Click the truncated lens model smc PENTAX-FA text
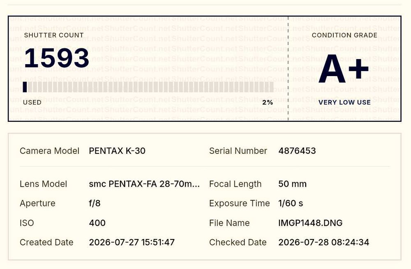The image size is (411, 269). pos(144,184)
